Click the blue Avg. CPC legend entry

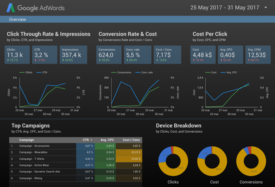pyautogui.click(x=229, y=72)
